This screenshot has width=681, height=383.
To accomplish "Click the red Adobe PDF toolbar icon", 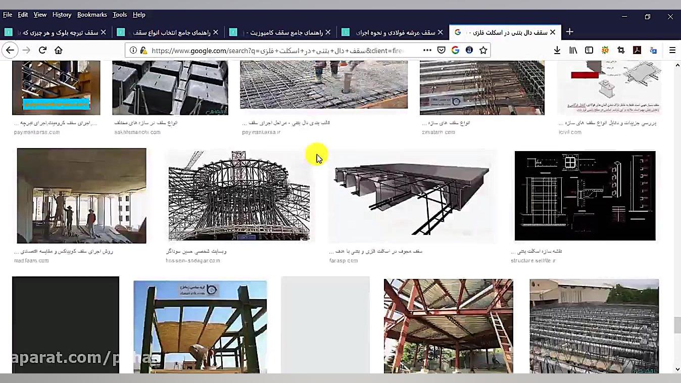I will [637, 50].
